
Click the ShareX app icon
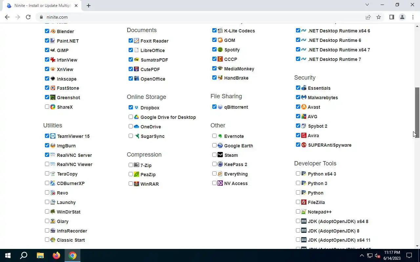coord(53,107)
